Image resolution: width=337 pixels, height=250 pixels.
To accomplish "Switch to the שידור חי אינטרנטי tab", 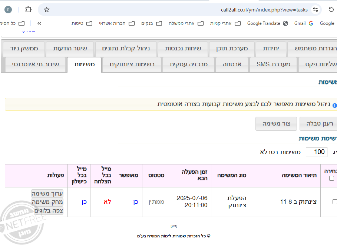I will pyautogui.click(x=36, y=65).
